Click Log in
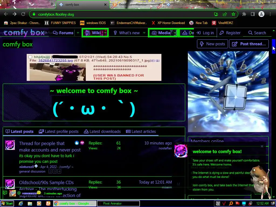The width and height of the screenshot is (276, 207). 205,33
